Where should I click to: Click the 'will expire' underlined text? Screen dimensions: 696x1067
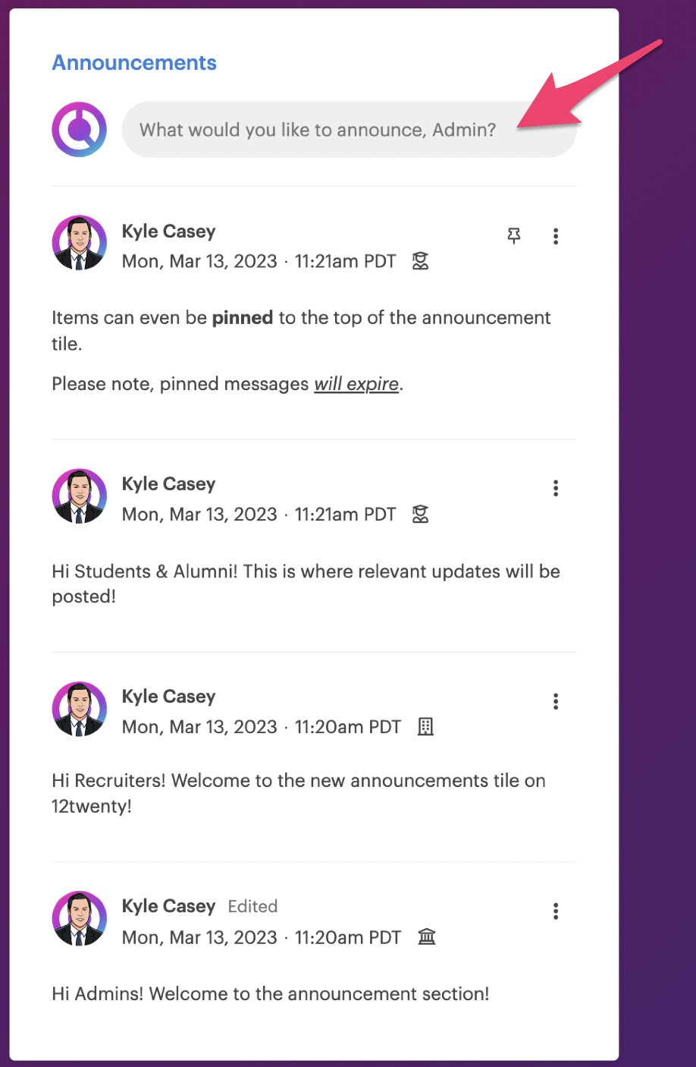tap(356, 384)
